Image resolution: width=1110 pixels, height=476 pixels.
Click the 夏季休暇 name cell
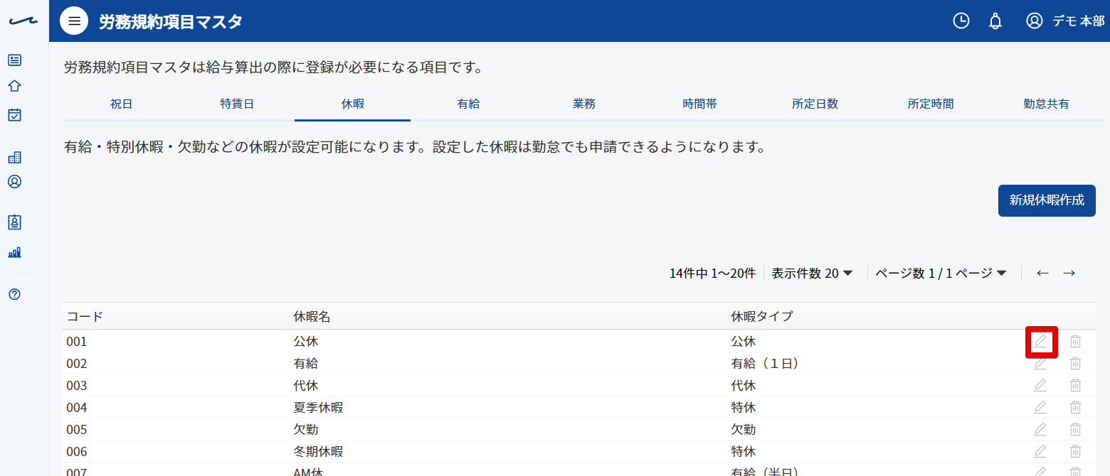point(319,408)
